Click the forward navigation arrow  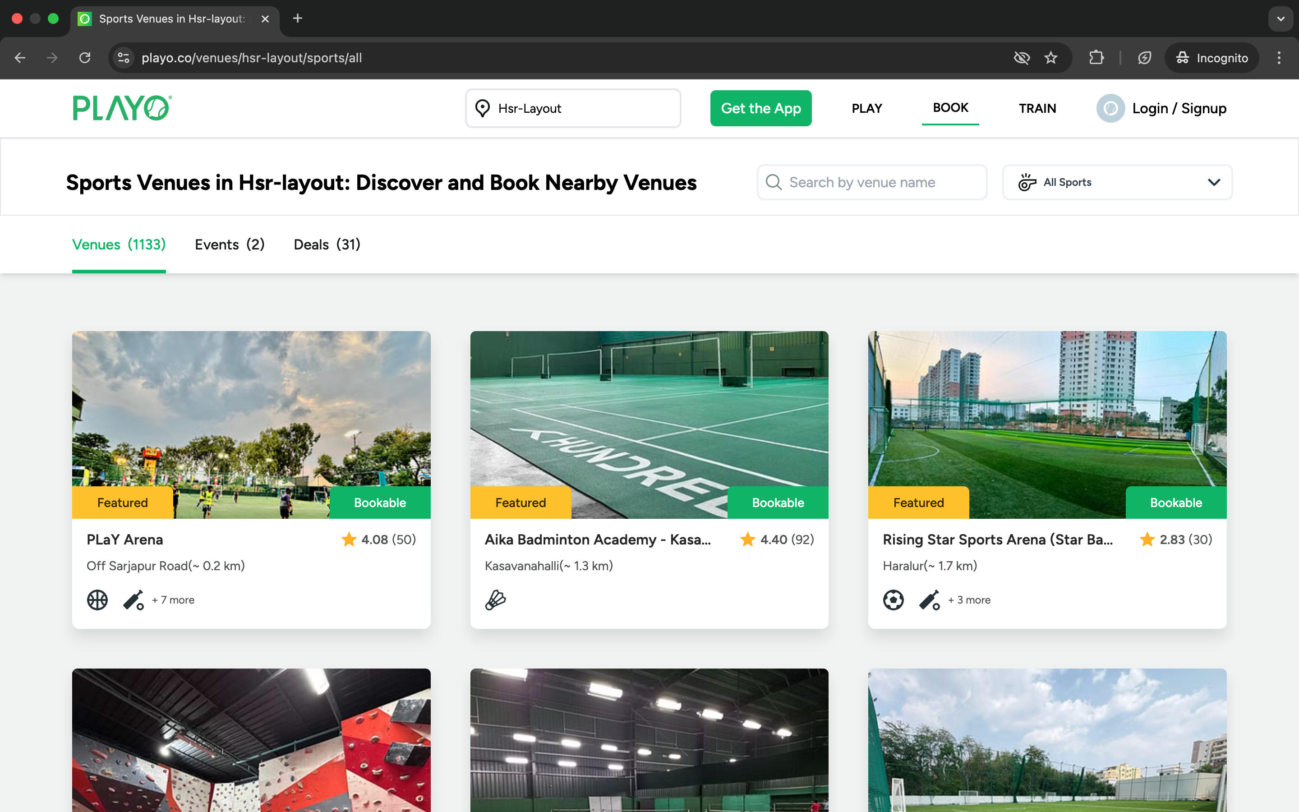53,58
